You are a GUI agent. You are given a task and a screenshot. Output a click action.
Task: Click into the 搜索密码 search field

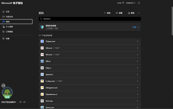coord(90,19)
